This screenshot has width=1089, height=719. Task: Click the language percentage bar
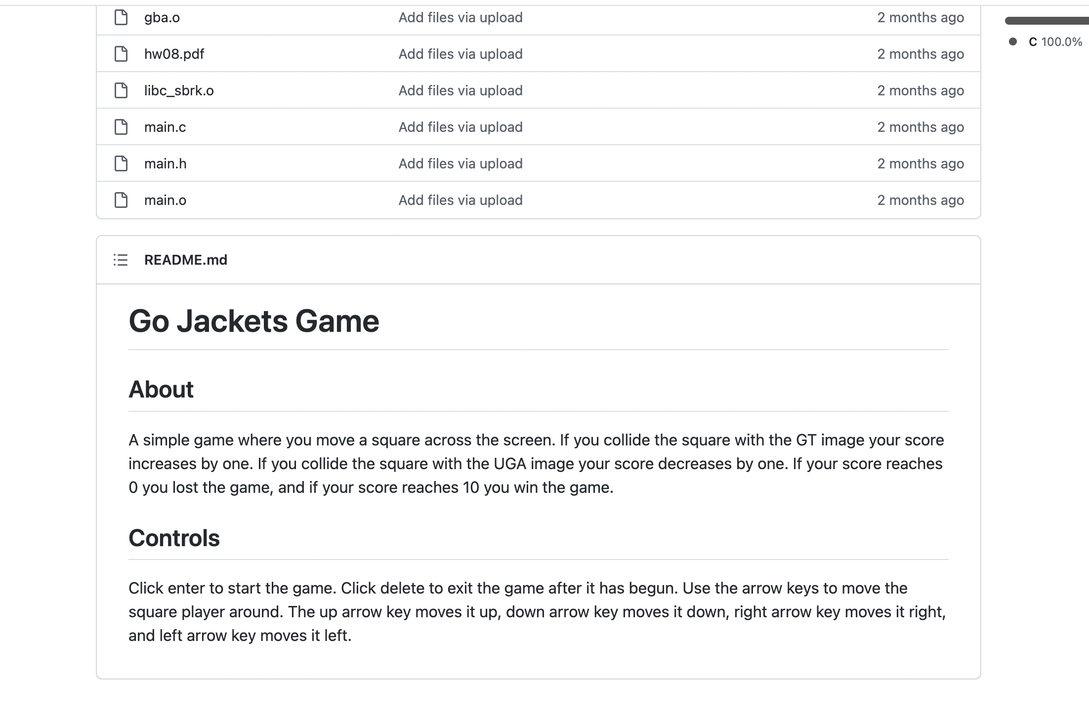(x=1047, y=21)
